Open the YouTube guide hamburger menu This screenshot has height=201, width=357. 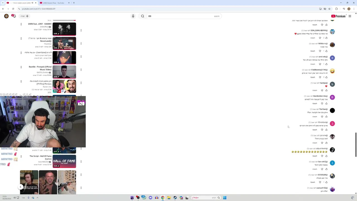350,16
